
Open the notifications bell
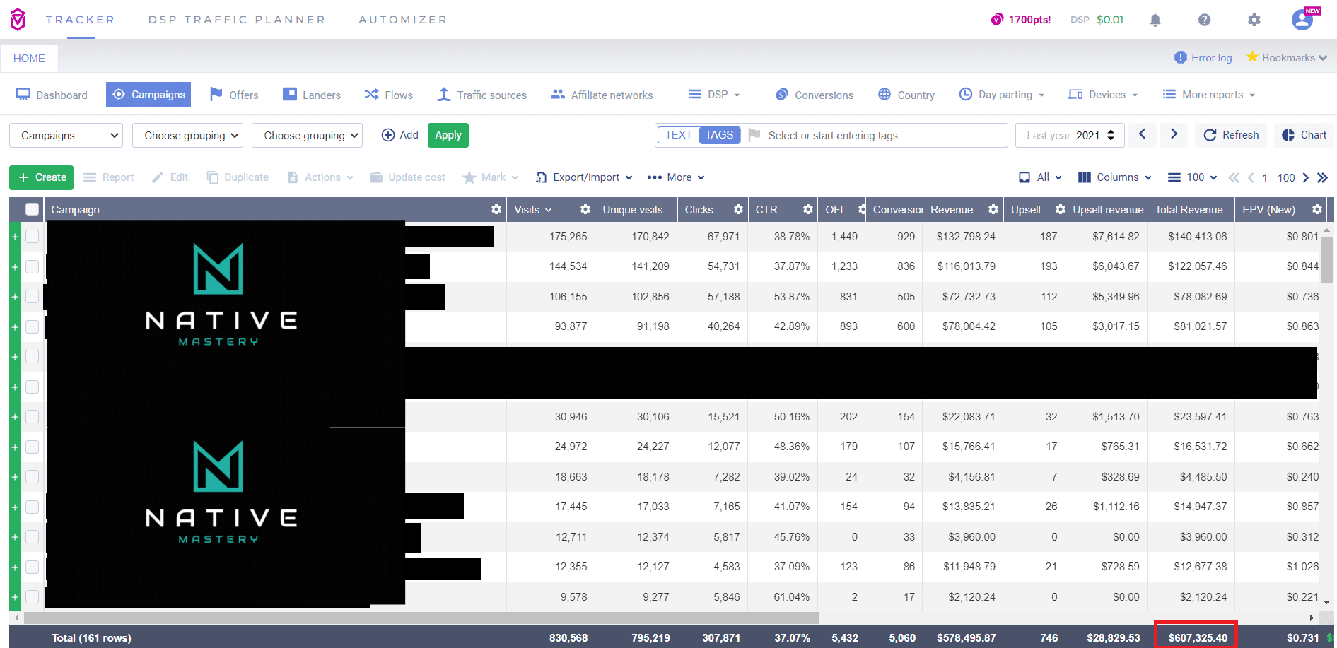(1155, 20)
